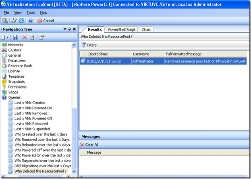Click the tree scrollbar up arrow

74,45
